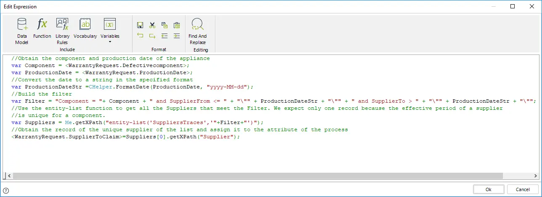
Task: Open the Data Model selector
Action: 21,31
